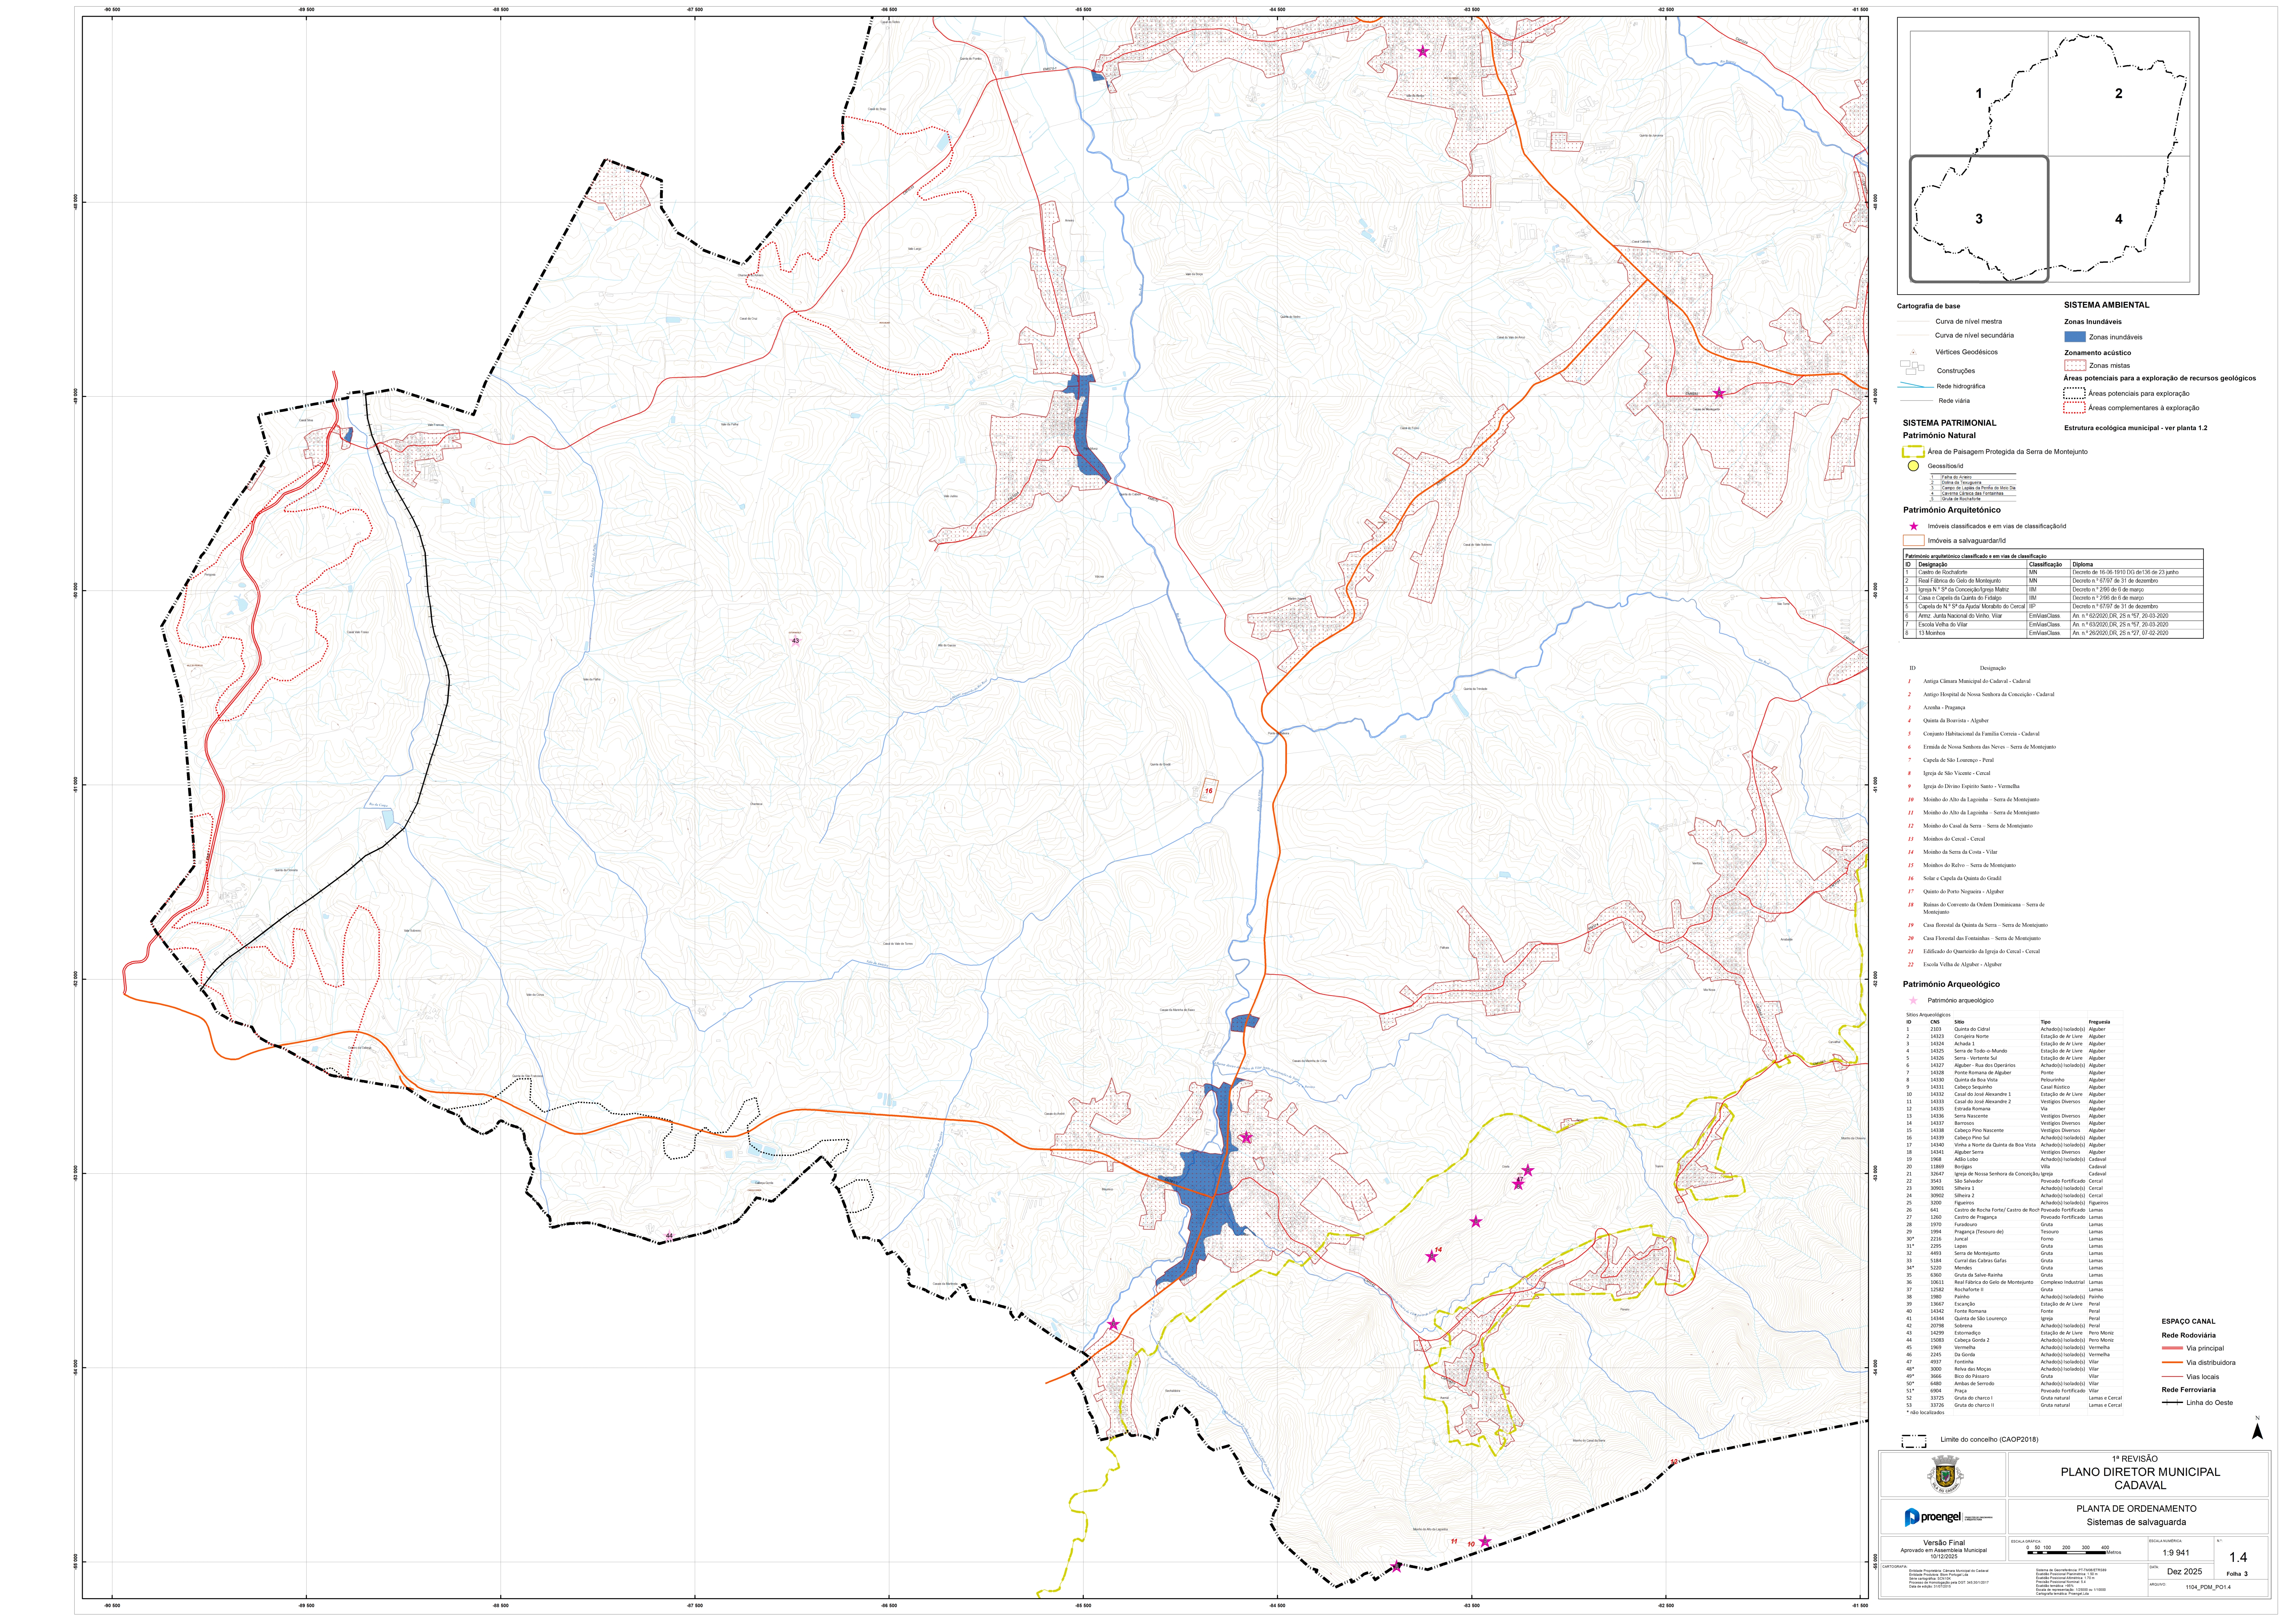
Task: Click the Limite do concelho dash-dot boundary symbol
Action: point(1914,1441)
